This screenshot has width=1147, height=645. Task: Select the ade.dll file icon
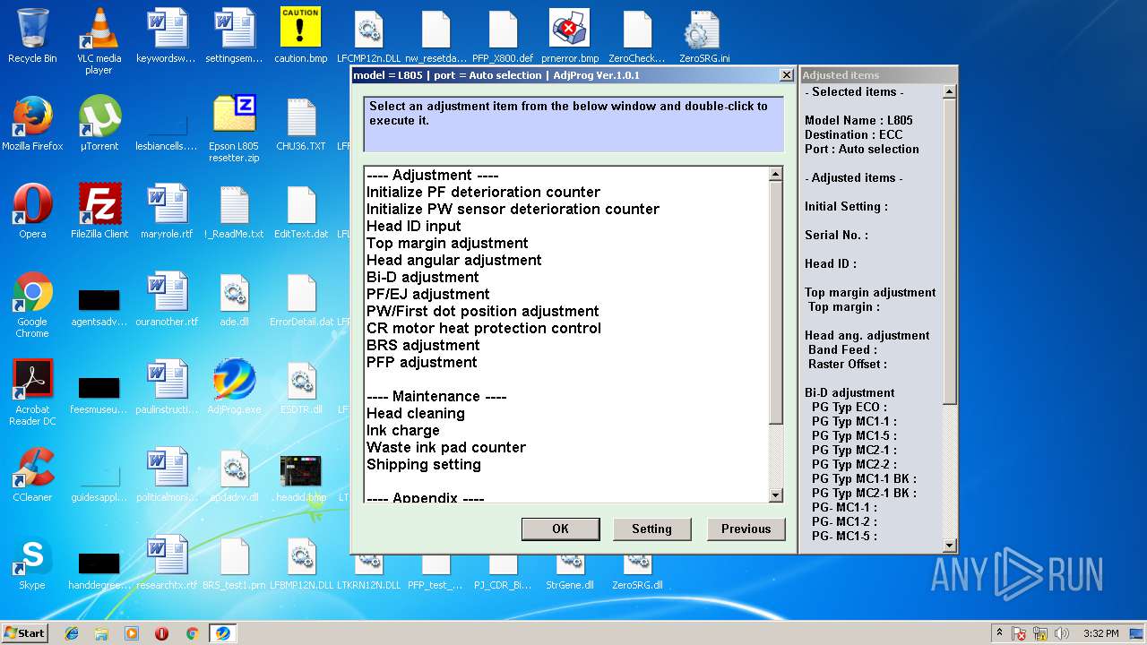[234, 299]
